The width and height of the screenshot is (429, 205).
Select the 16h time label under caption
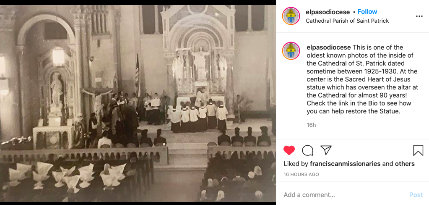(x=311, y=125)
